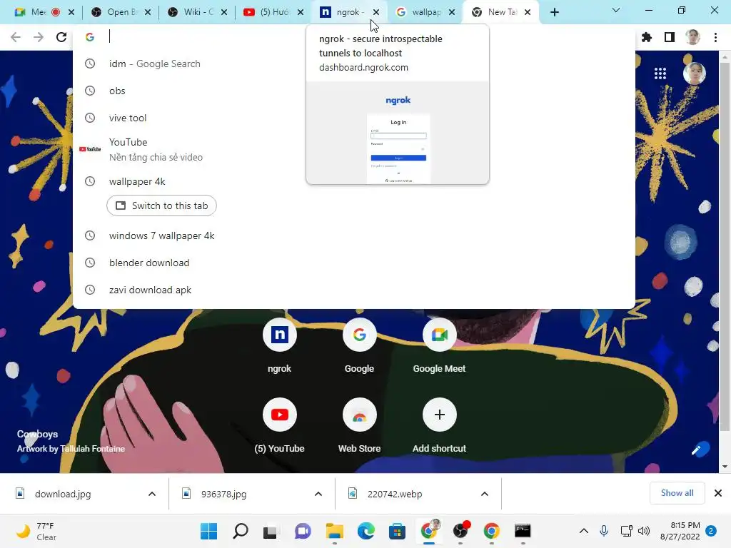This screenshot has width=731, height=548.
Task: Click the ngrok tab preview thumbnail
Action: point(398,132)
